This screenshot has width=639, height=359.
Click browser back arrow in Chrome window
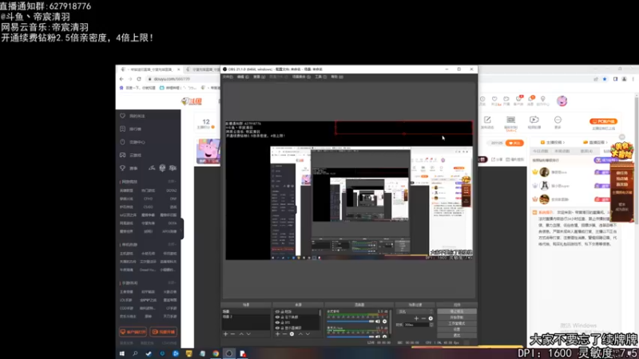(x=121, y=79)
